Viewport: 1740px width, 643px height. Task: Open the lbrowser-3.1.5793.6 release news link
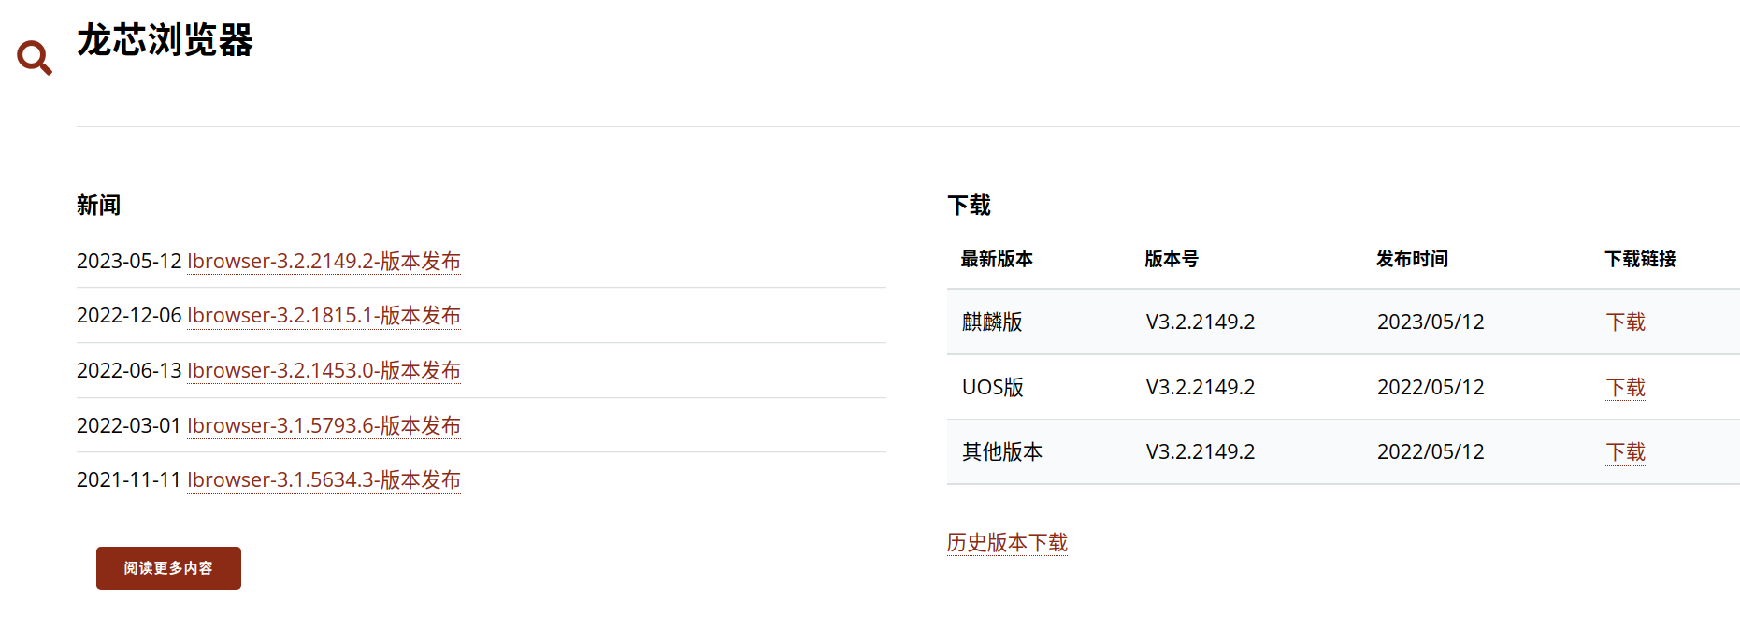[324, 425]
